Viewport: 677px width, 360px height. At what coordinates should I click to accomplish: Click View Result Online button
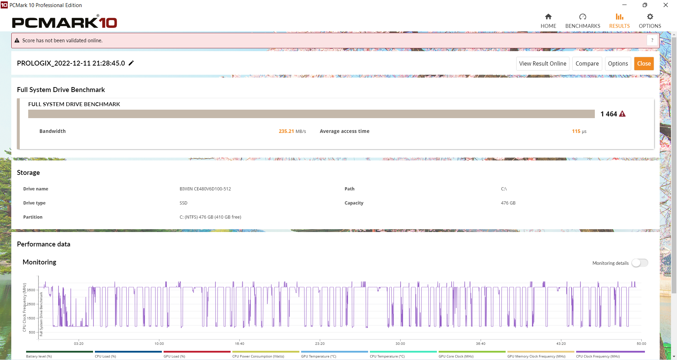[x=543, y=63]
